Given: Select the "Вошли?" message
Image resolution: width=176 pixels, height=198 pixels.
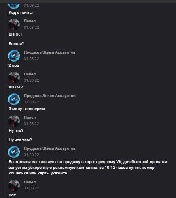Looking at the screenshot, I should pos(16,44).
